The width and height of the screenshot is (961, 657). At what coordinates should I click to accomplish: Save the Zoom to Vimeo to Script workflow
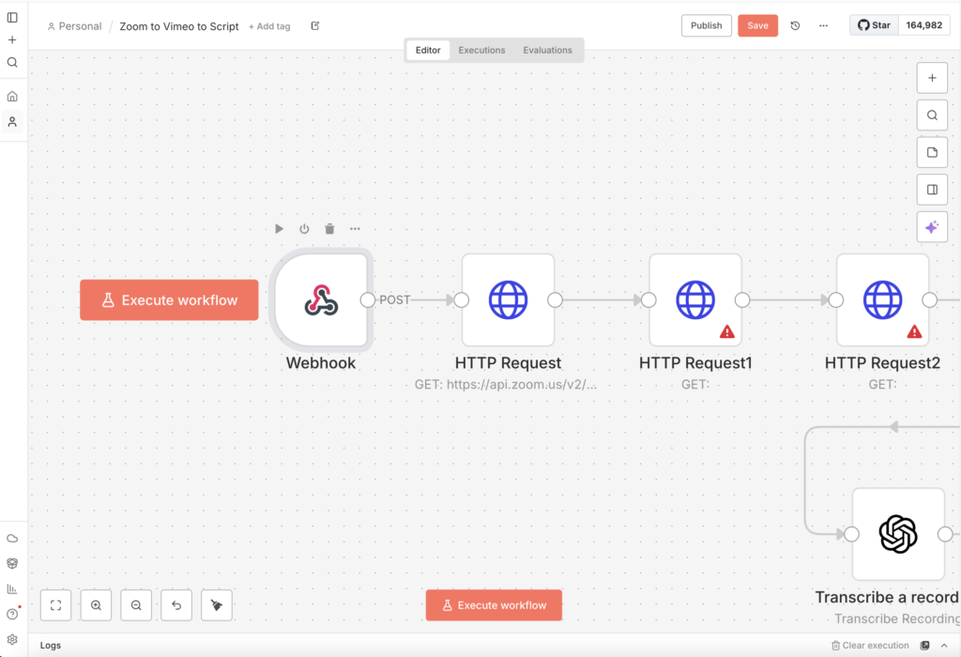[x=757, y=25]
